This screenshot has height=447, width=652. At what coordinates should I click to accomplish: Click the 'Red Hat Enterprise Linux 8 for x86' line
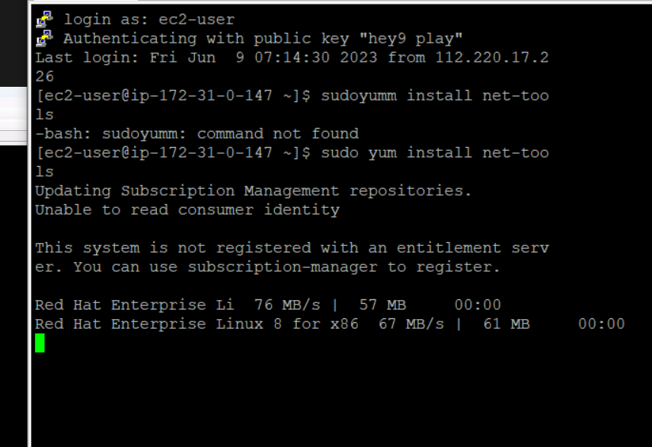(197, 324)
